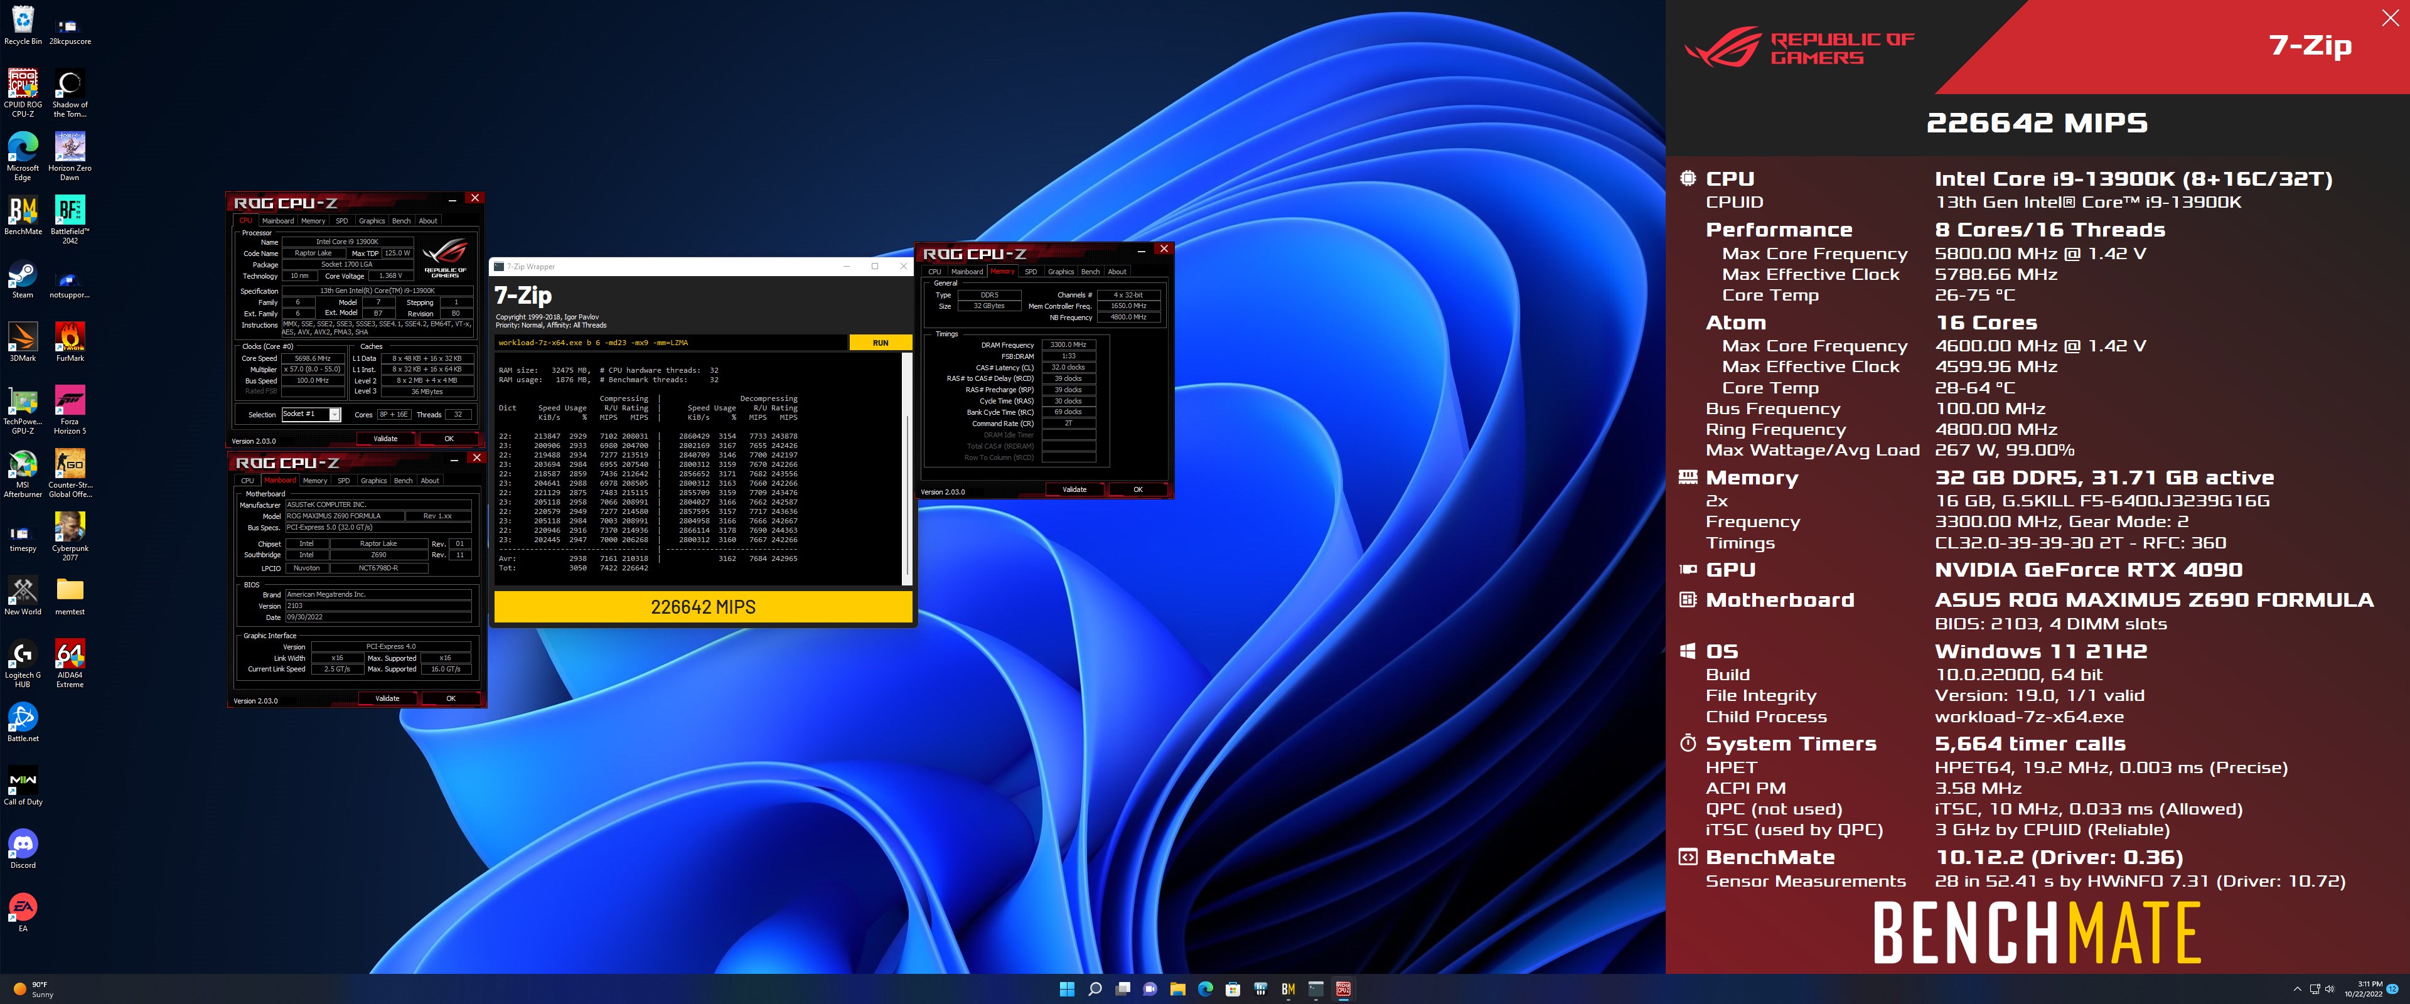Open Forza Horizon 5 desktop shortcut
The height and width of the screenshot is (1004, 2410).
(x=70, y=410)
